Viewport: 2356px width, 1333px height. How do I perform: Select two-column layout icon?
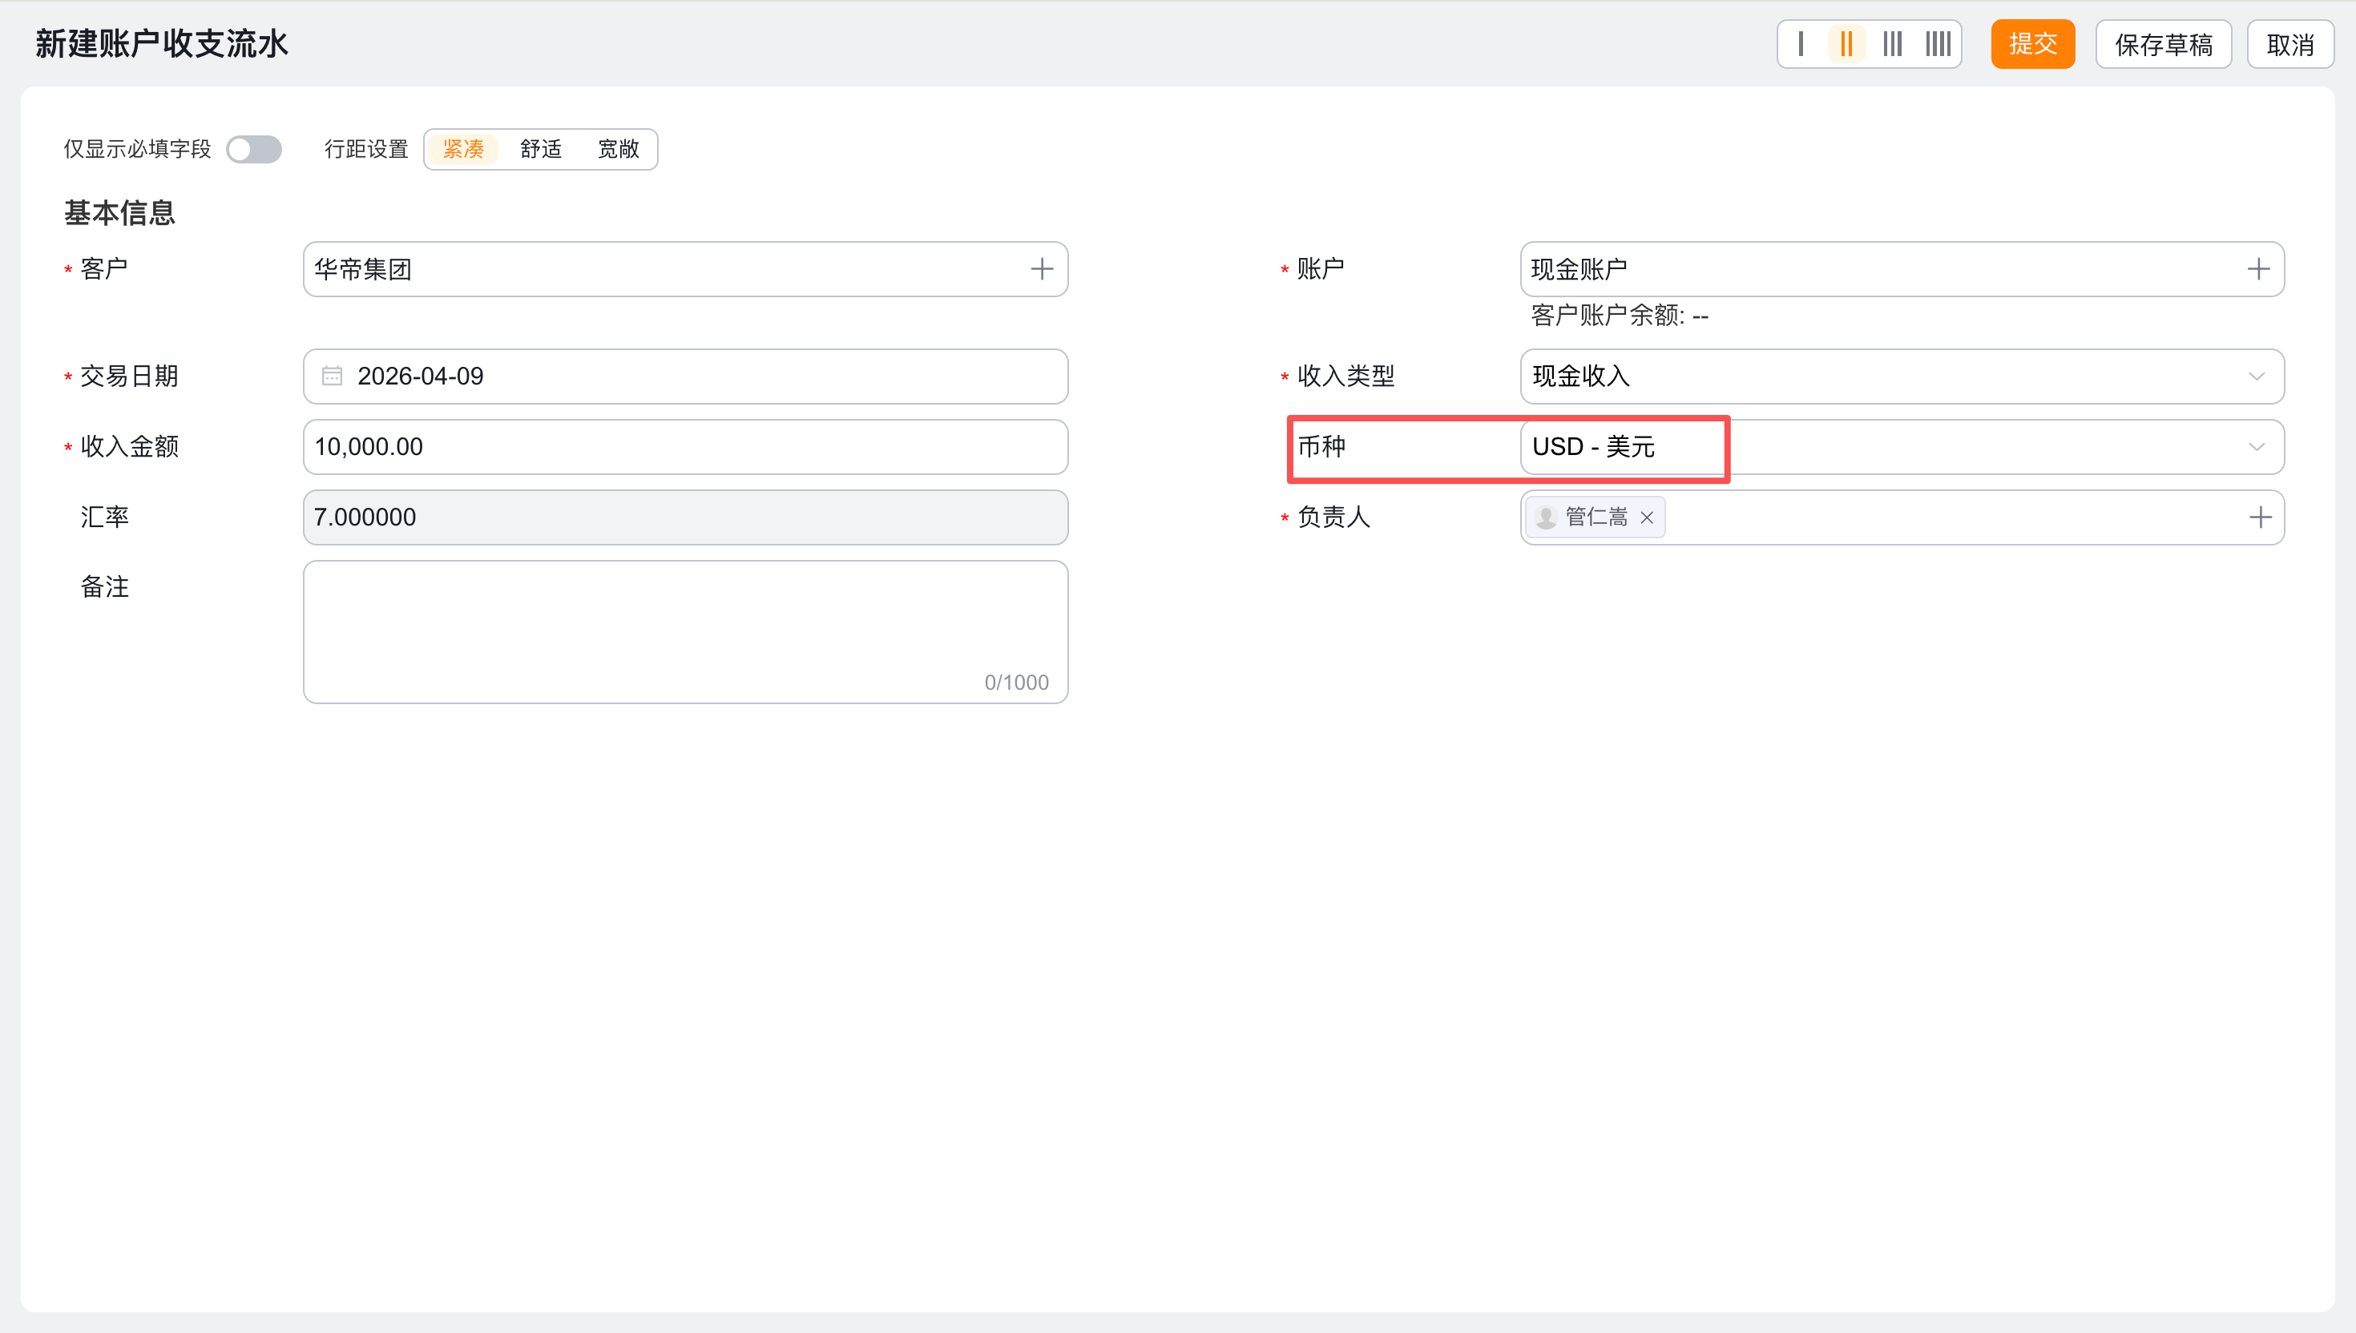coord(1846,44)
